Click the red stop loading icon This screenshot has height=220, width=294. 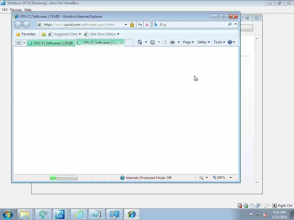click(x=147, y=25)
